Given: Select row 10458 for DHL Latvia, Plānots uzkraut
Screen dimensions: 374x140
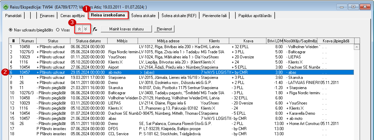Looking at the screenshot, I should point(181,47).
